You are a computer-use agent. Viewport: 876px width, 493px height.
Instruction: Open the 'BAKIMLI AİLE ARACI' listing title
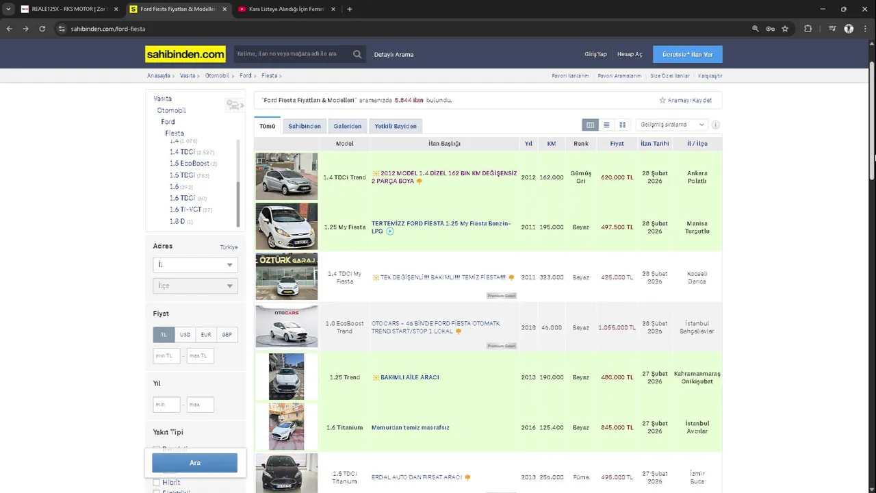[x=409, y=377]
